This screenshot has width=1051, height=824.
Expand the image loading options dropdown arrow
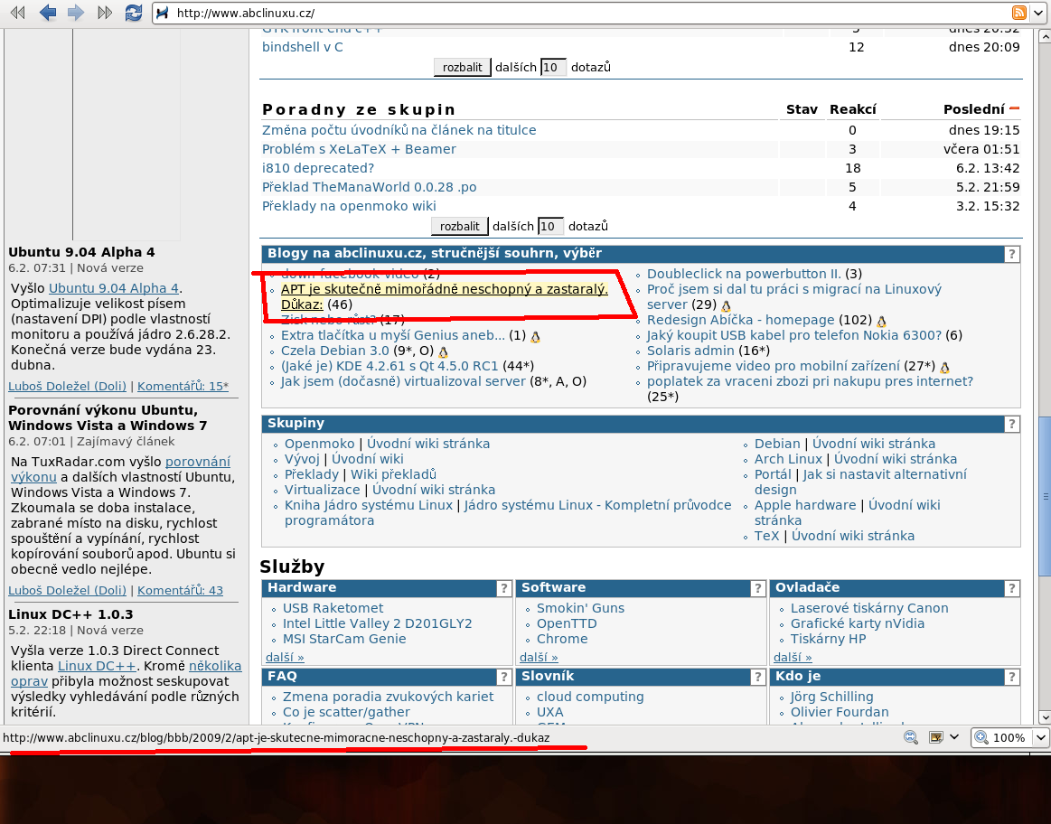(x=953, y=737)
